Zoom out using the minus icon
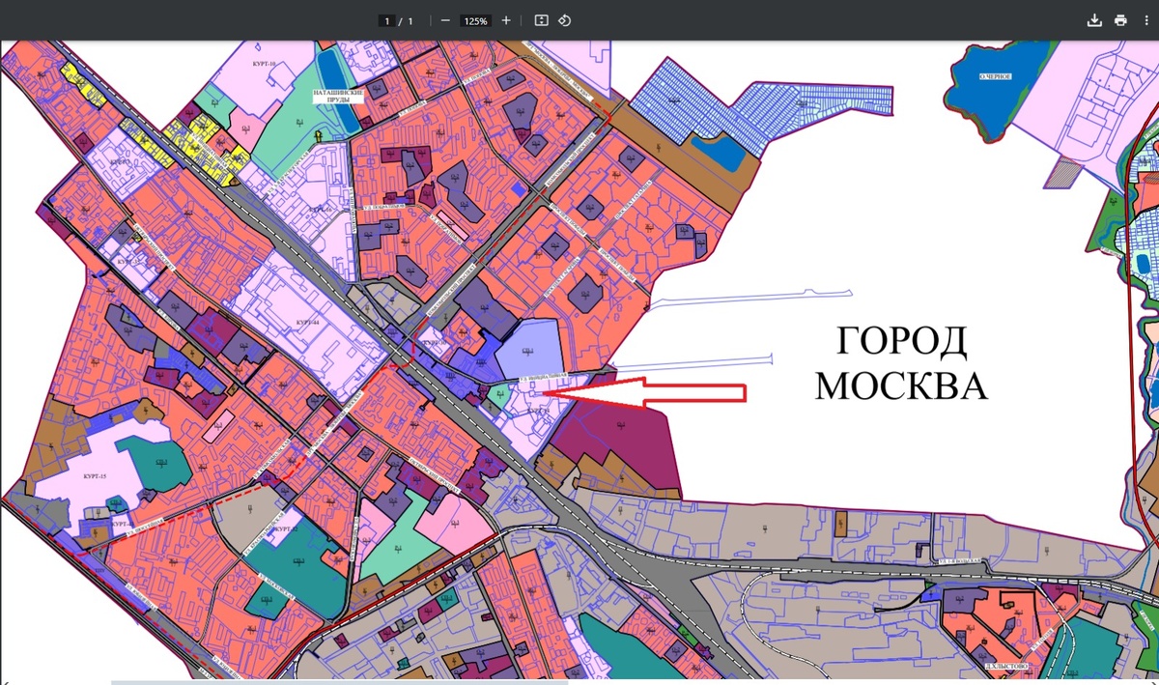Viewport: 1159px width, 685px height. (446, 20)
